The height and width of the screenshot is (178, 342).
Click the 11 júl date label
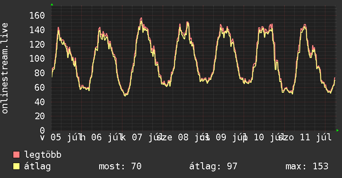[315, 137]
